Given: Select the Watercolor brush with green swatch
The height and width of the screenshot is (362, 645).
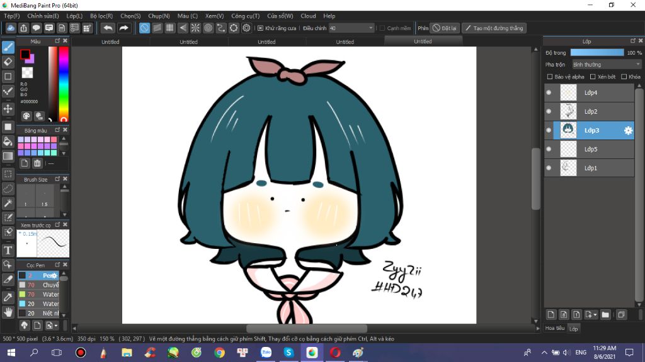Looking at the screenshot, I should [38, 294].
